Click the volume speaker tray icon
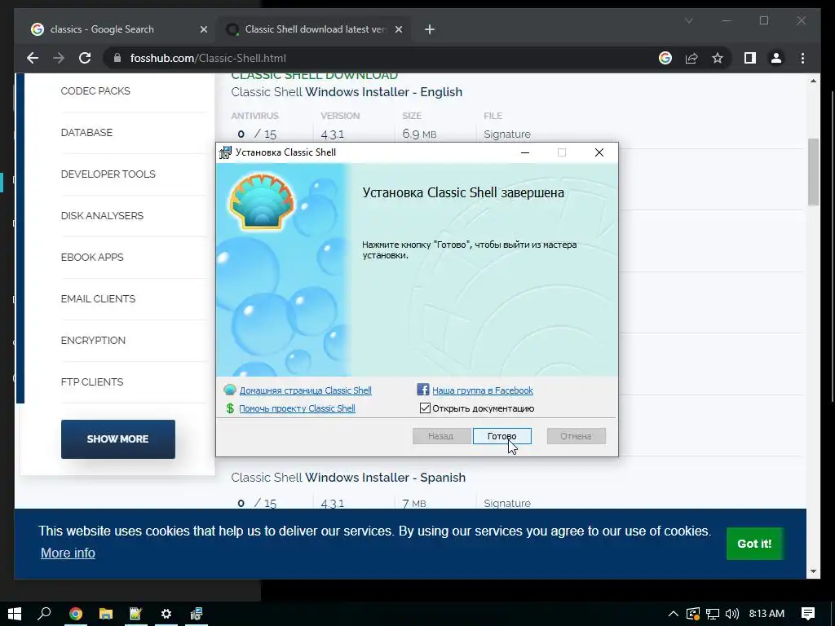The width and height of the screenshot is (835, 626). (732, 614)
